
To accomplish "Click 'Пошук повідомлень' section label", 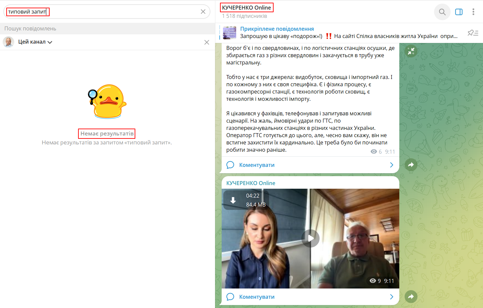I will point(30,29).
